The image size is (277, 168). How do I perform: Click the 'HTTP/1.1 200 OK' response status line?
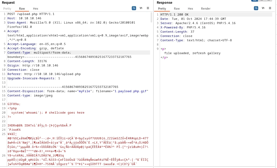(174, 14)
